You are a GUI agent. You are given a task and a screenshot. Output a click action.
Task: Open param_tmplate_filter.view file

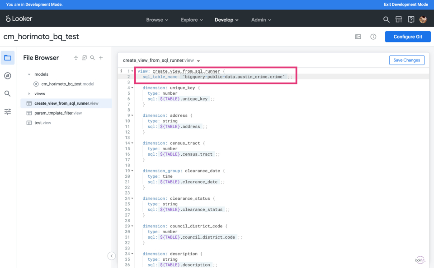pos(58,113)
